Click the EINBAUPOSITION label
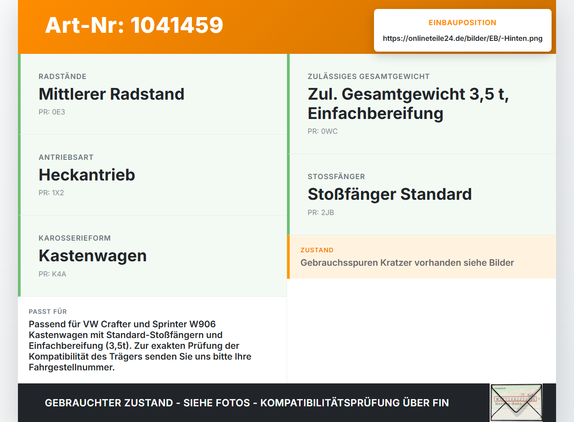 click(x=463, y=23)
